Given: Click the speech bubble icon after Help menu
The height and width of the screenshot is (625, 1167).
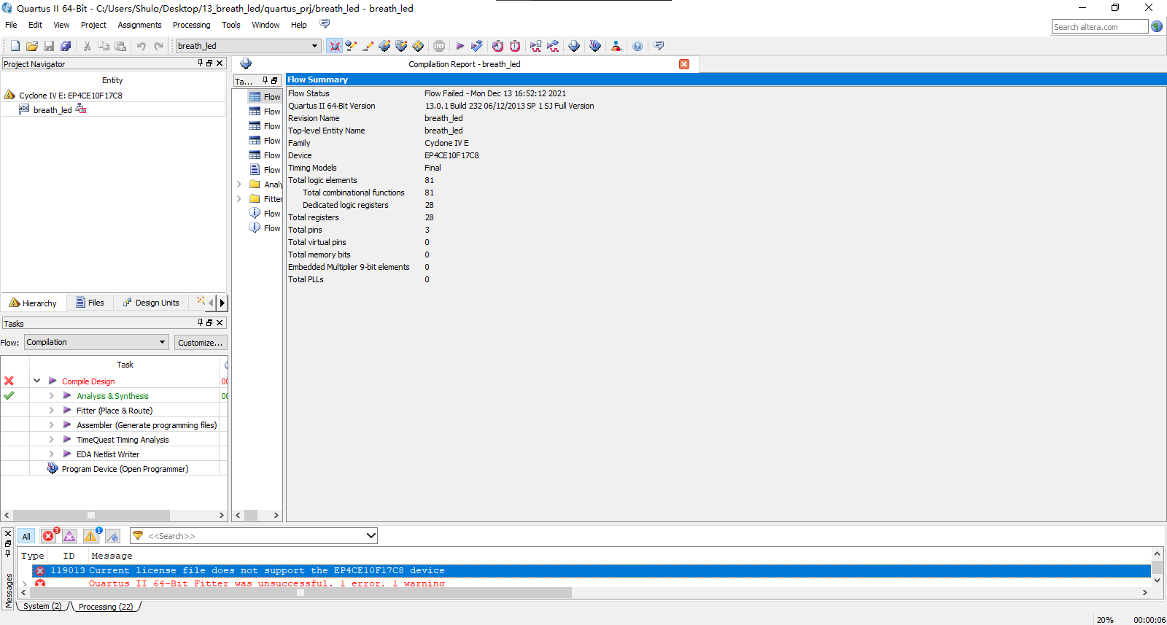Looking at the screenshot, I should pos(325,24).
